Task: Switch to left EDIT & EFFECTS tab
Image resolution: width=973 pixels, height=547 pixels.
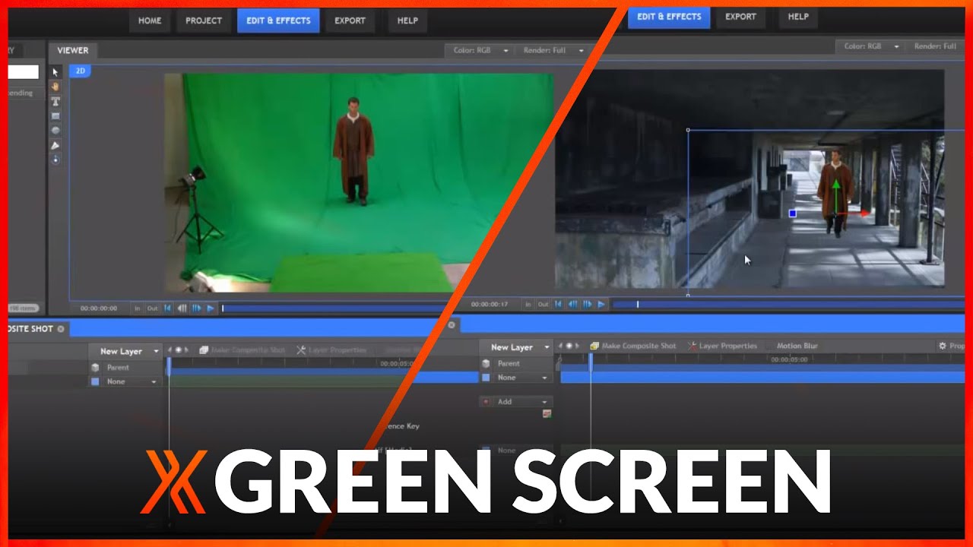Action: coord(278,21)
